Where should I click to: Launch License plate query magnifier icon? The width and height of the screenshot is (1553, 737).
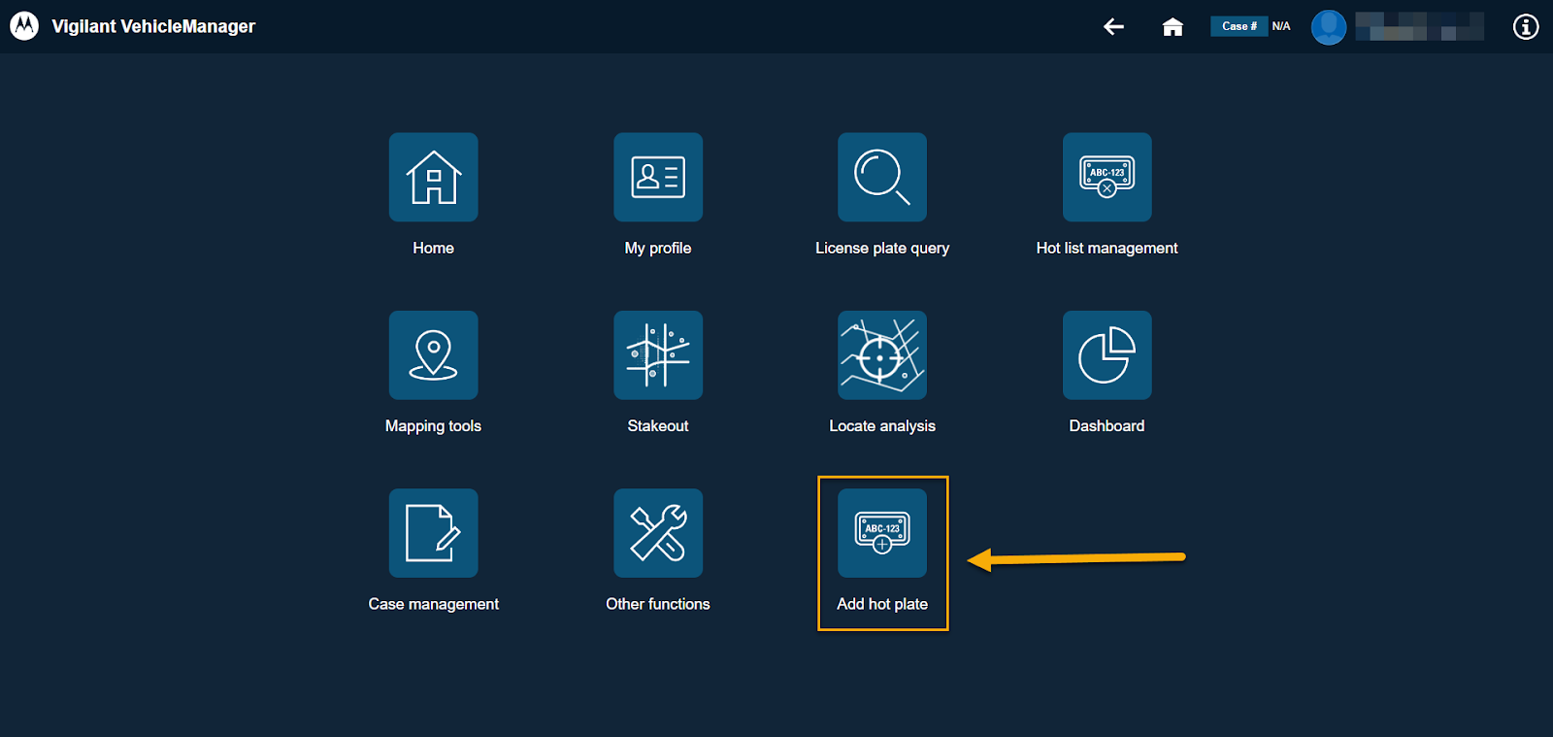(x=882, y=177)
